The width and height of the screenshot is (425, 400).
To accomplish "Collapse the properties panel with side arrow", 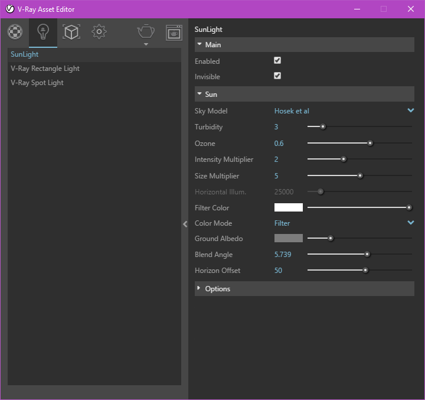I will [x=185, y=224].
